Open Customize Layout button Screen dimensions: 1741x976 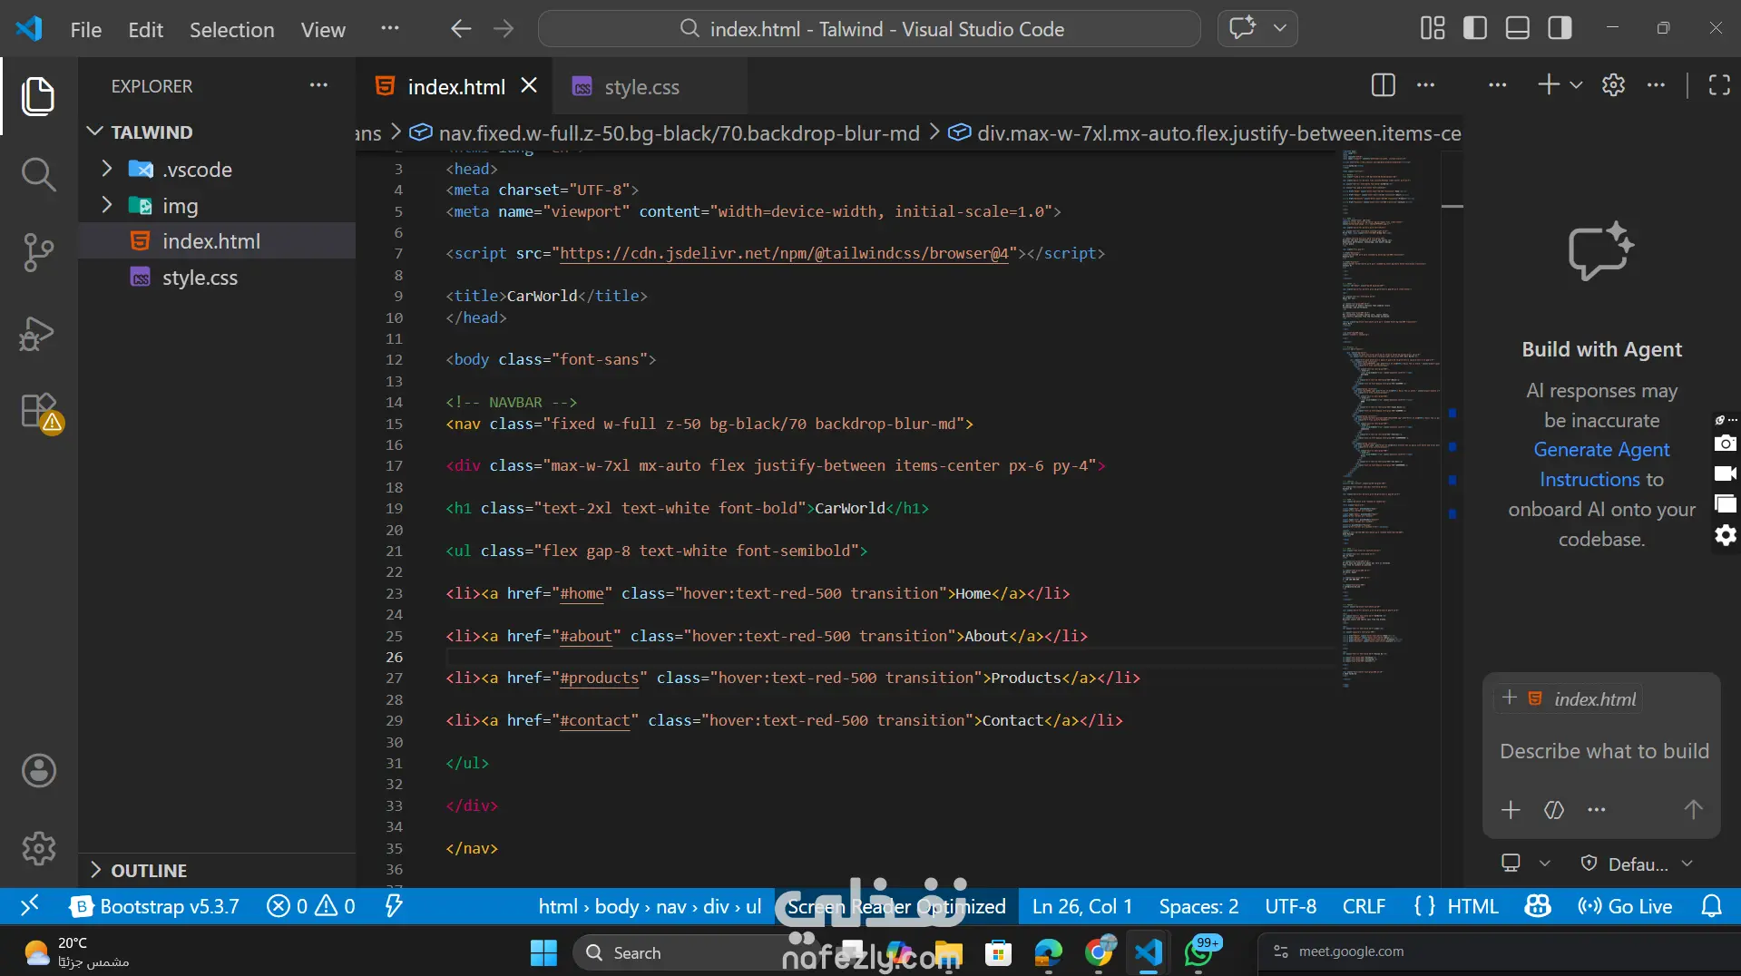click(1433, 28)
